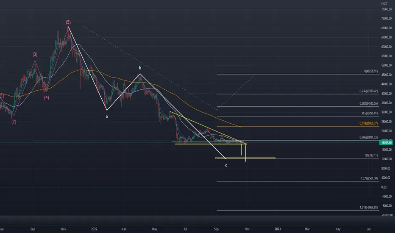Screen dimensions: 395x233
Task: Select the pink (5) wave label
Action: 68,22
